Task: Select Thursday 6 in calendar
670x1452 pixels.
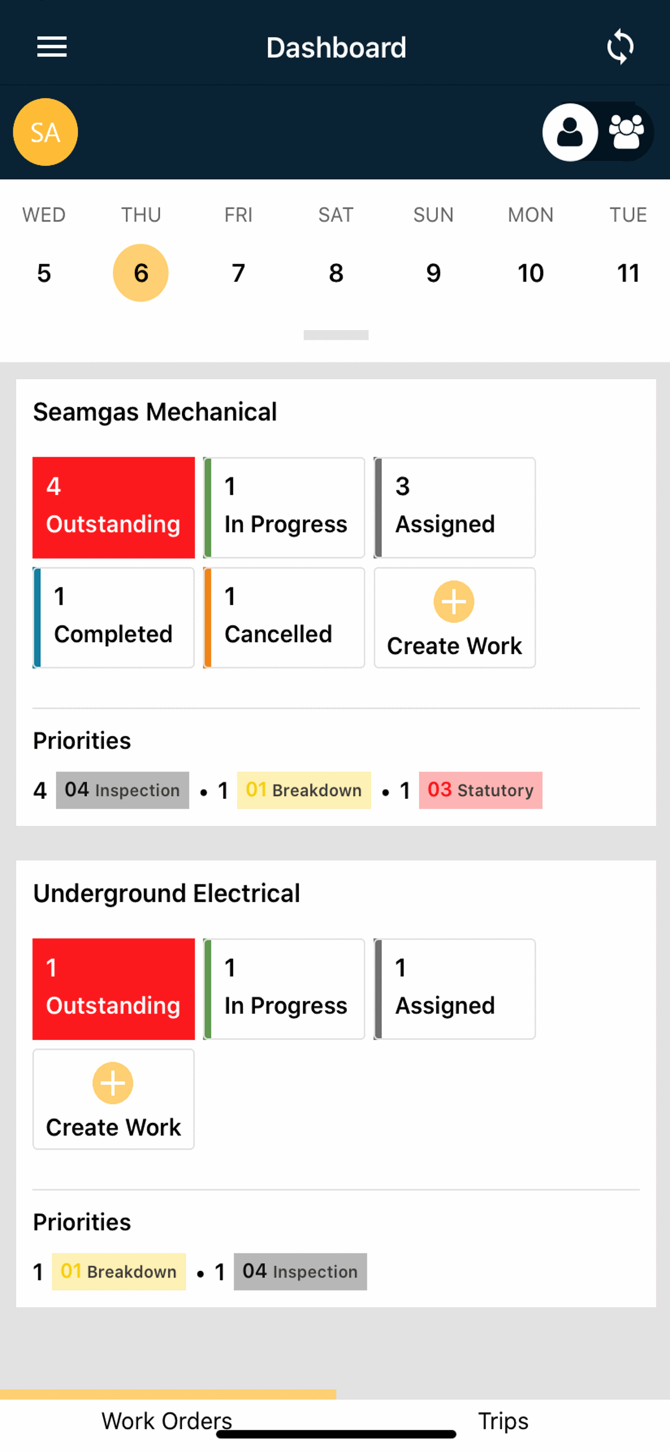Action: click(x=141, y=273)
